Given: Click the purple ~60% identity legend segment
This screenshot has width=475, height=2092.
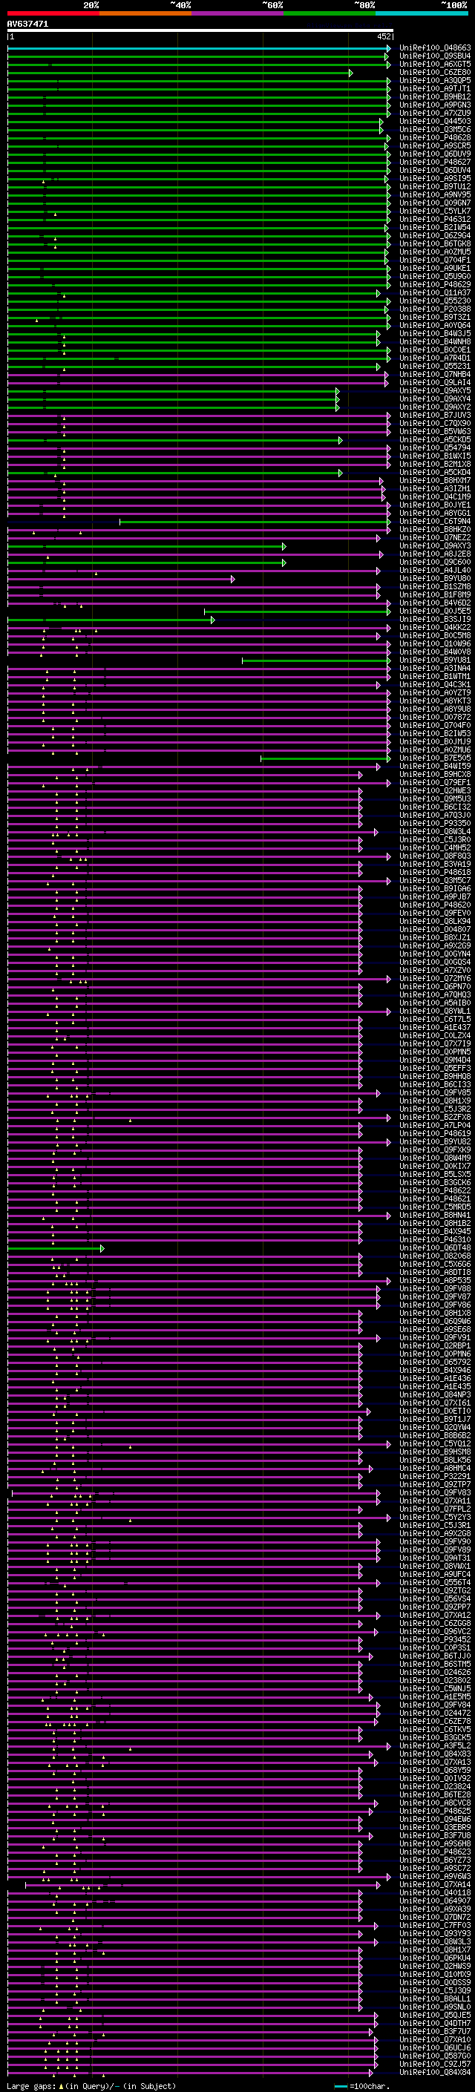Looking at the screenshot, I should click(x=237, y=13).
